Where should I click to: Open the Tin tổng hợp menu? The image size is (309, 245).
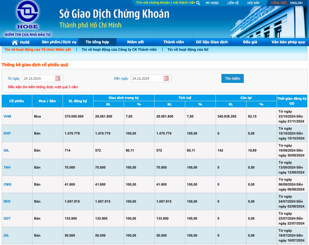coord(97,42)
